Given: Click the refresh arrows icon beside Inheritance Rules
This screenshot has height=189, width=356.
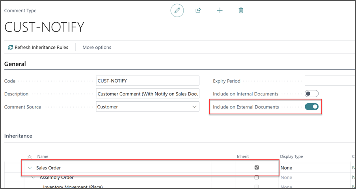Looking at the screenshot, I should tap(10, 47).
